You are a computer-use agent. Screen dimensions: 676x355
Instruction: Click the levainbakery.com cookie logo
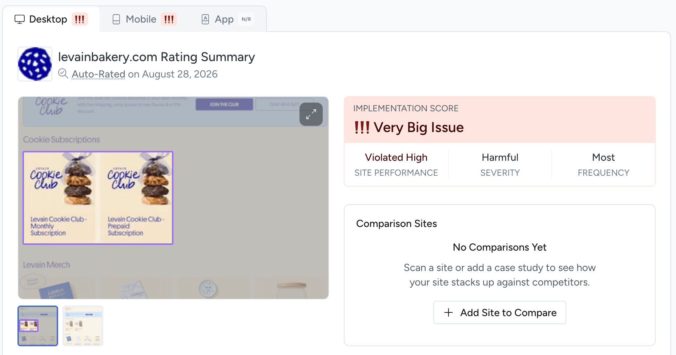35,64
